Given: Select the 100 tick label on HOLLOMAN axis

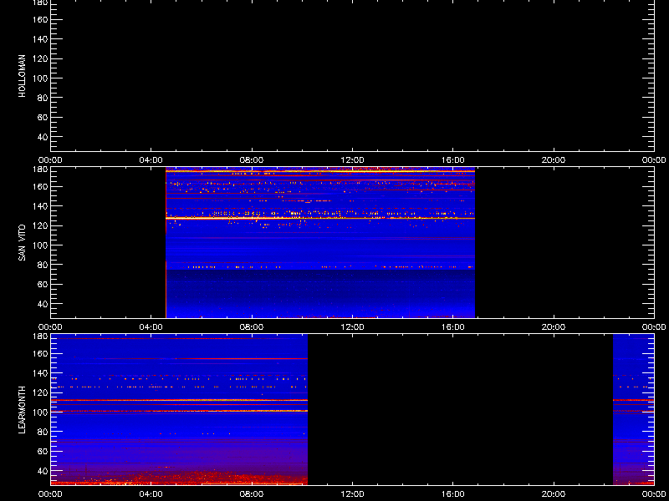Looking at the screenshot, I should pyautogui.click(x=40, y=78).
